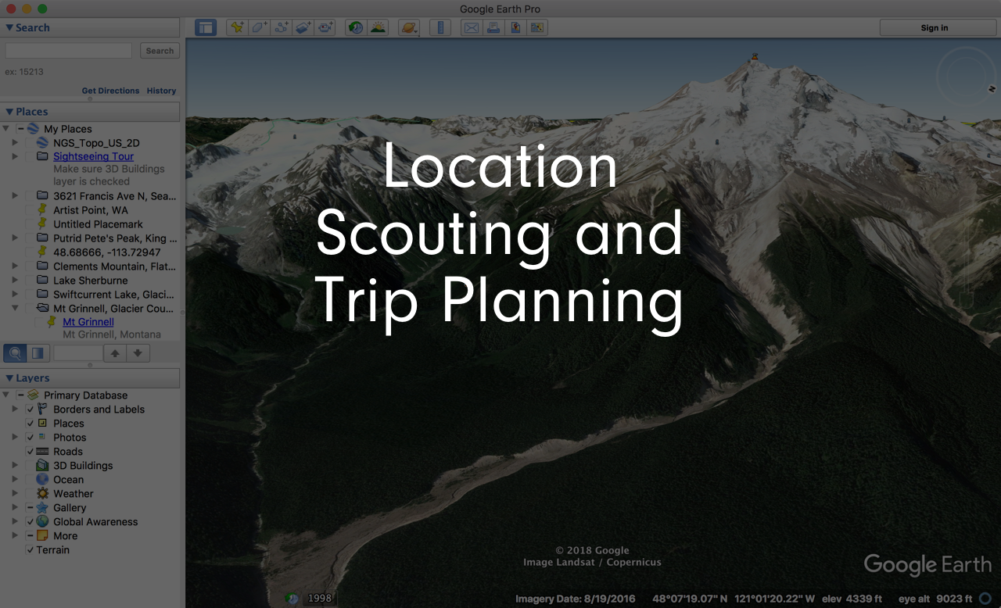Select the Artist Point, WA pushpin icon

click(x=42, y=210)
